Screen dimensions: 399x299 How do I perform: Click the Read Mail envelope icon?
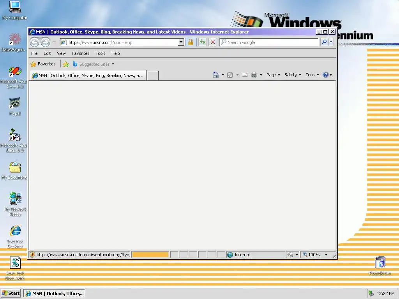(245, 75)
